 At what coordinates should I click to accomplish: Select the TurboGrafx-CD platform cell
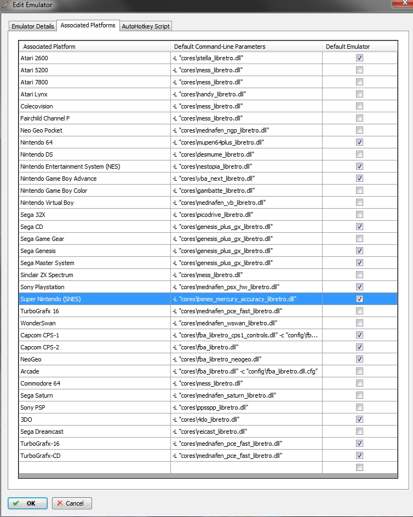pos(95,455)
